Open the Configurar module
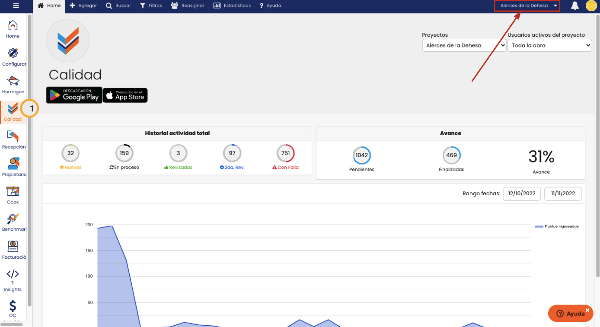This screenshot has width=600, height=327. pos(14,57)
